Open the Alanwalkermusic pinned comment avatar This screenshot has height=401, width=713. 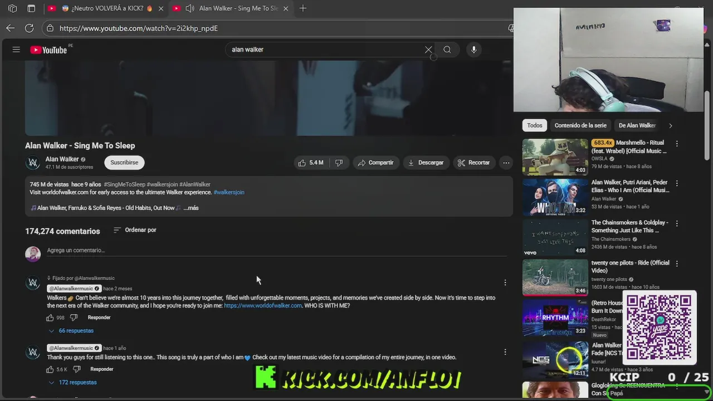tap(33, 283)
